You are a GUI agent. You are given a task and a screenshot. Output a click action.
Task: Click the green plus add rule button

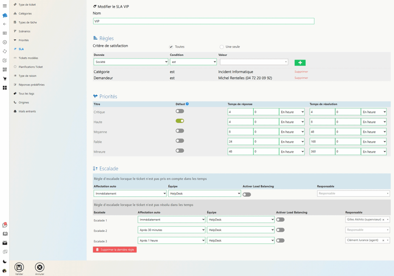click(x=300, y=63)
